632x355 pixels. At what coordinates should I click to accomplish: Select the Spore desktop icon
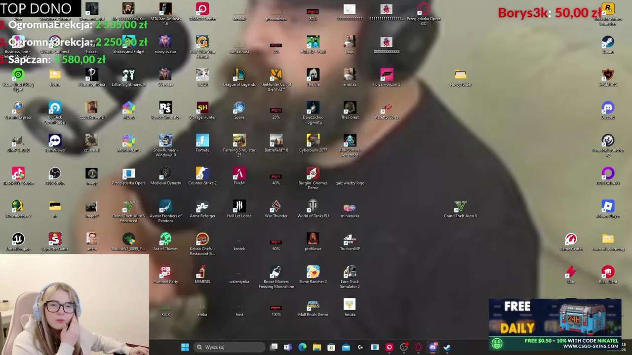239,110
